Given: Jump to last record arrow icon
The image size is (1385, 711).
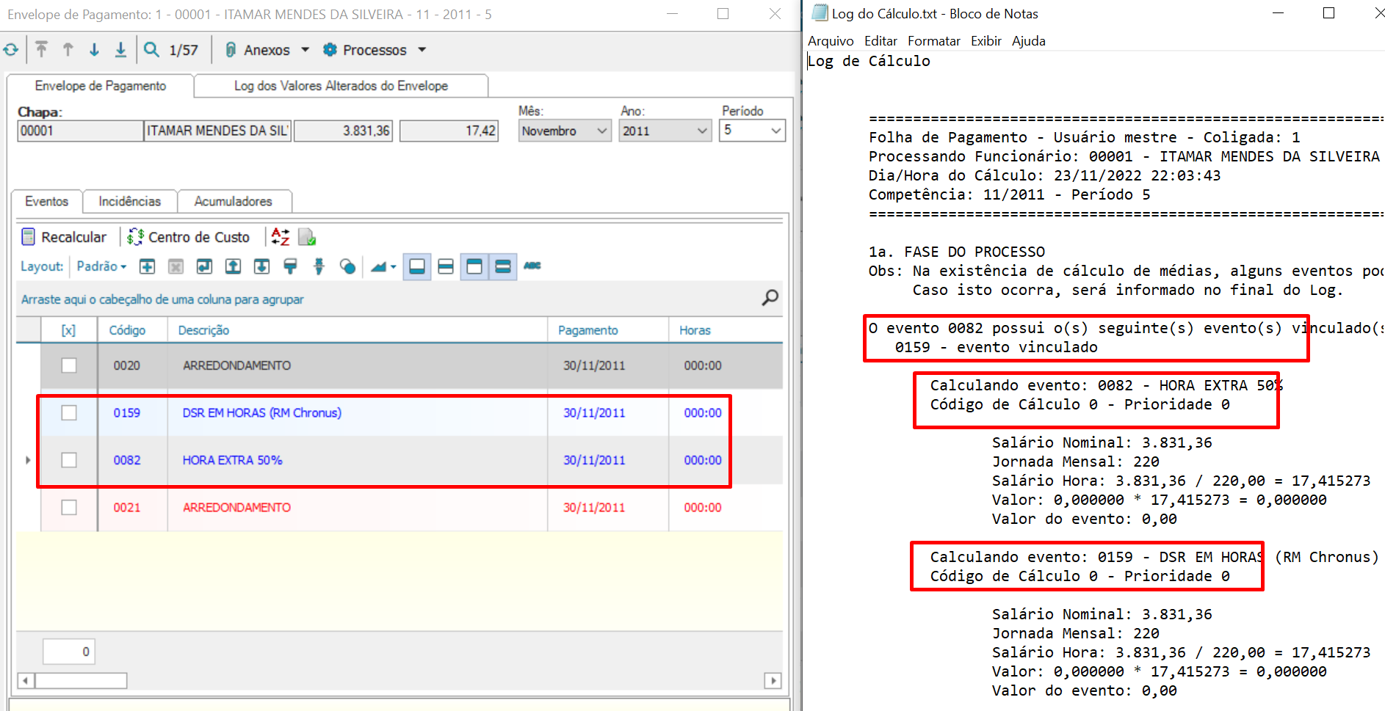Looking at the screenshot, I should pyautogui.click(x=120, y=49).
